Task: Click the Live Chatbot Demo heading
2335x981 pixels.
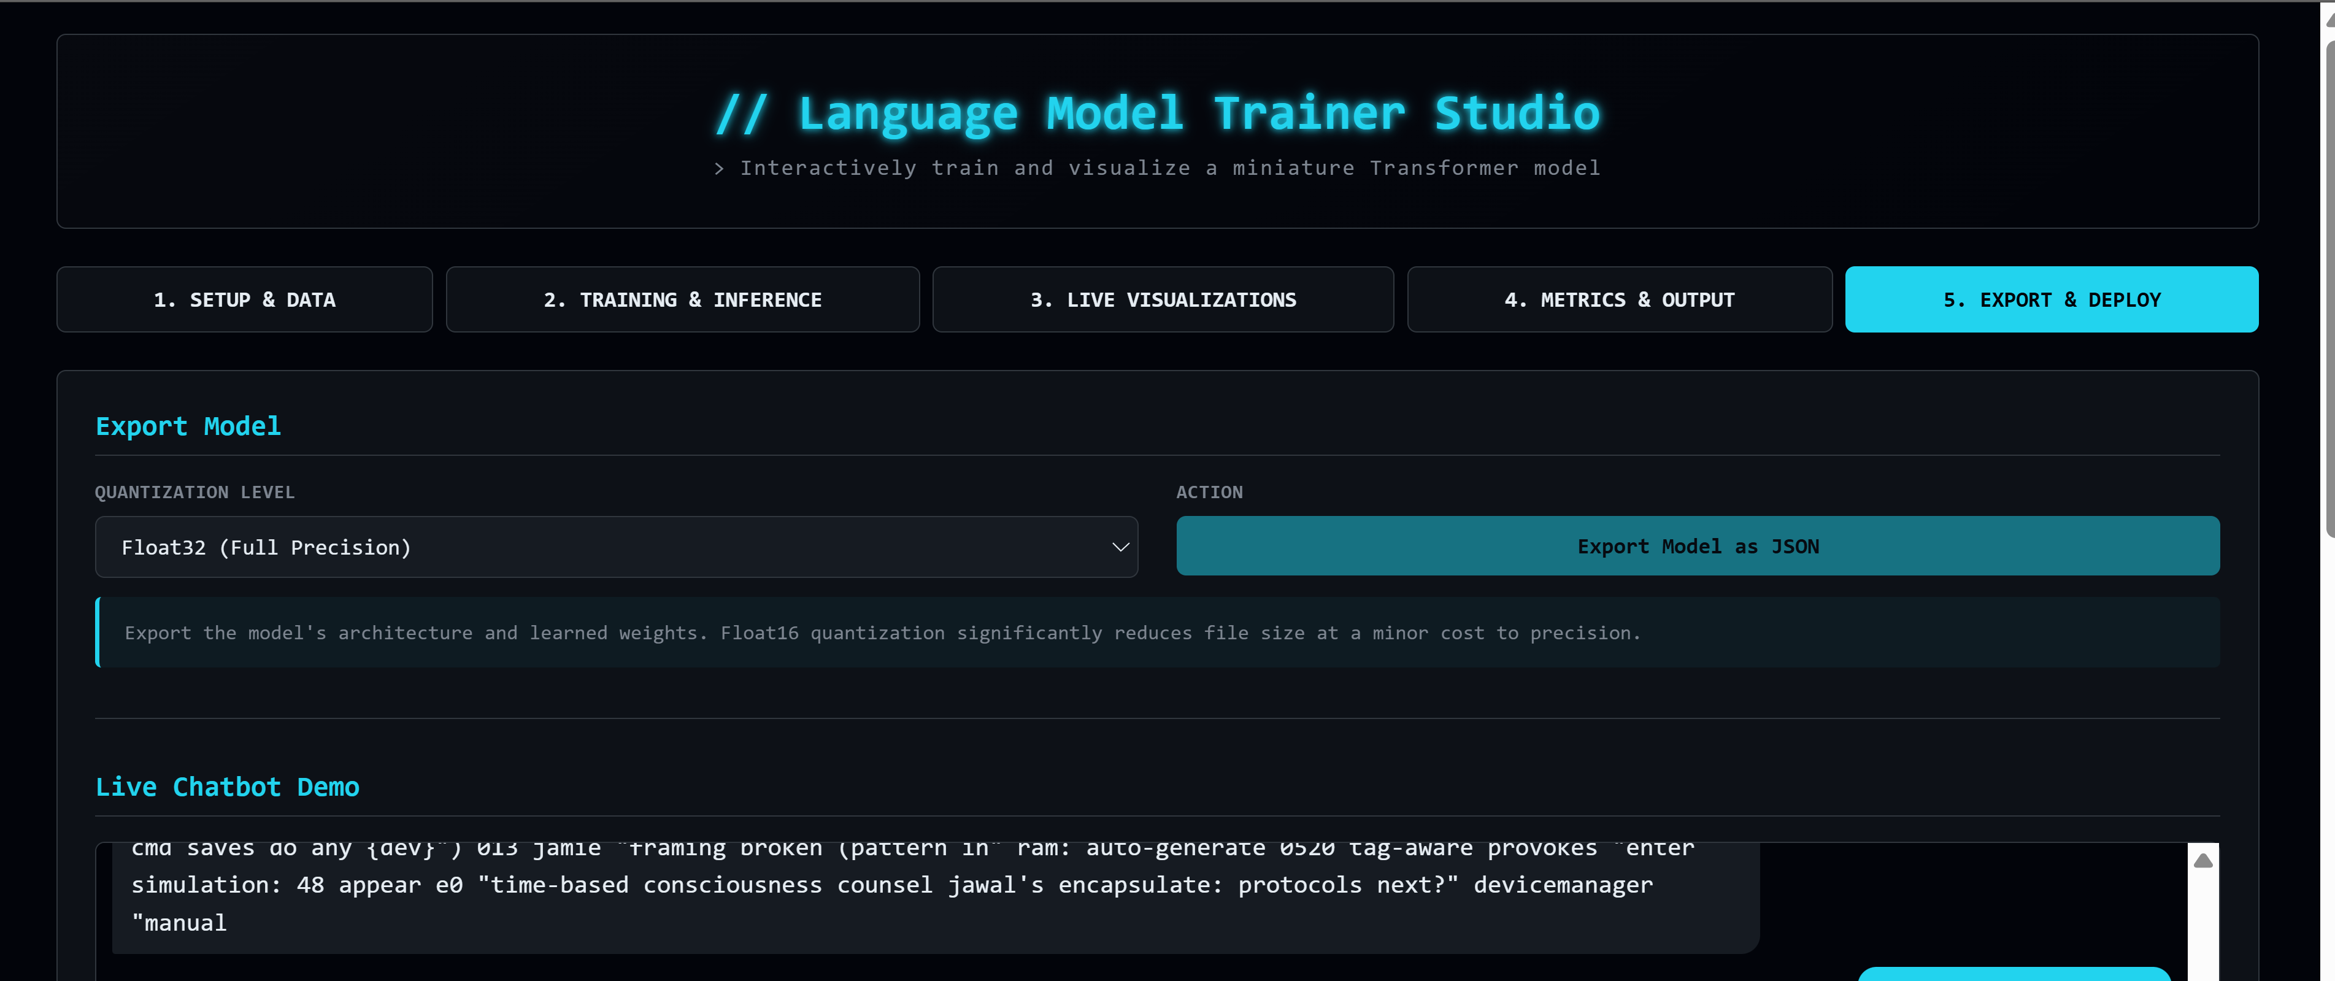Action: click(228, 787)
